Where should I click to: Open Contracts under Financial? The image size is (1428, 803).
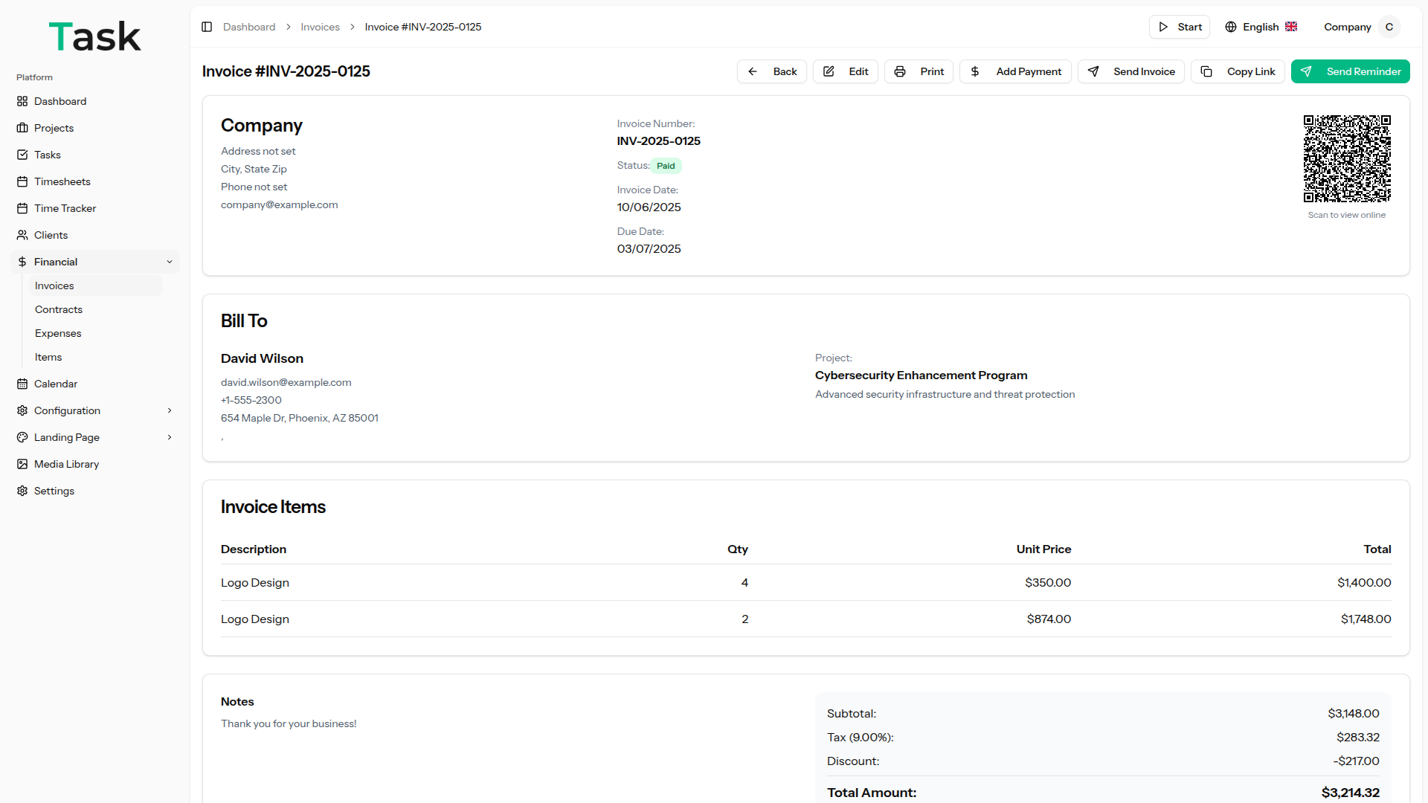59,309
